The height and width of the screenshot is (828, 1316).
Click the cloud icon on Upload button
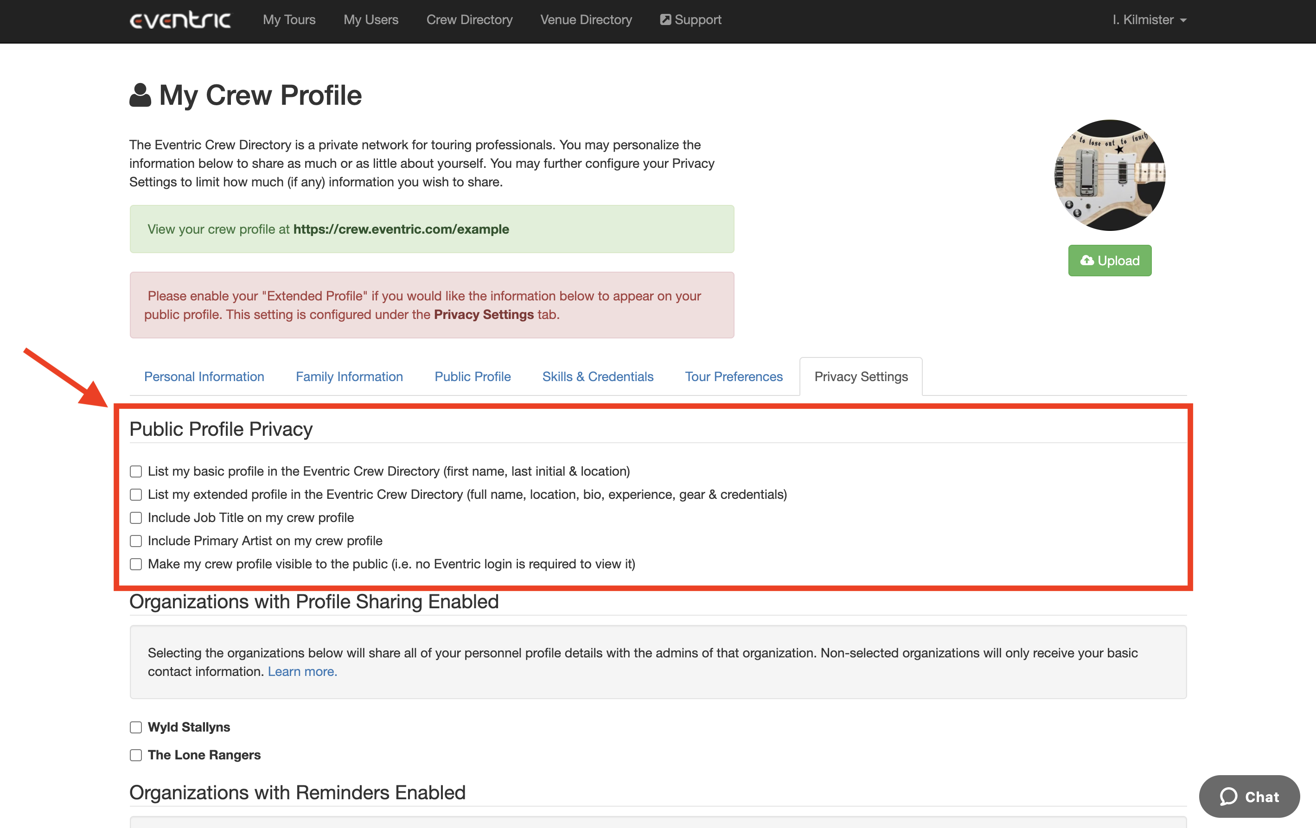pos(1087,261)
